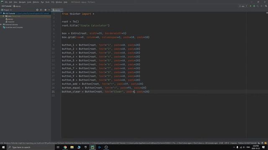Click the PyCharm icon on the taskbar
Viewport: 268px width, 150px height.
tap(93, 147)
